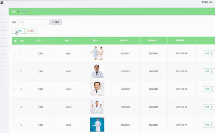Open 详情 for the 2021-03-14 row 姓名2
This screenshot has width=215, height=133.
click(x=207, y=71)
